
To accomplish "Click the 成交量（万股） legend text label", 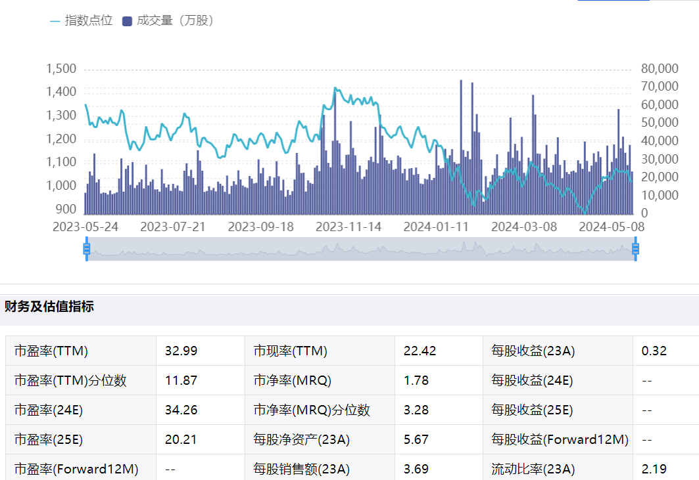I will point(175,21).
